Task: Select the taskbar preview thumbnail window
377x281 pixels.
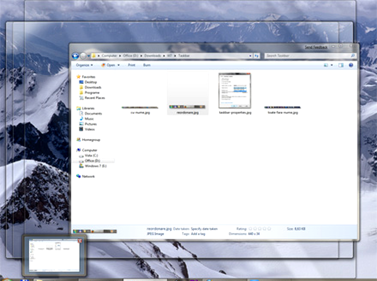Action: pyautogui.click(x=54, y=255)
